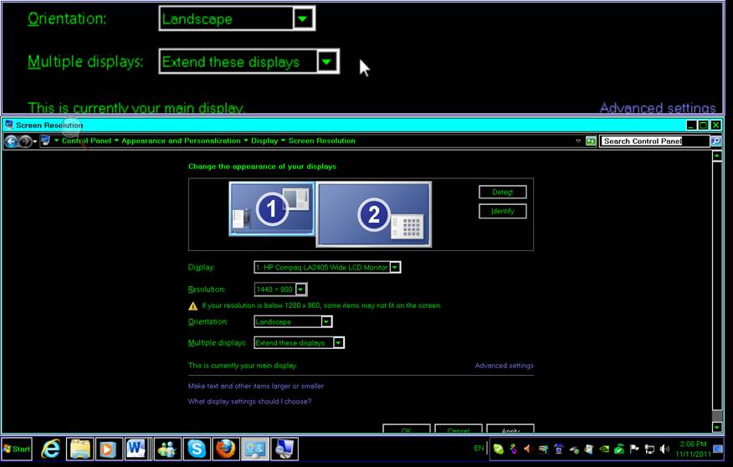Go back with the Back arrow button
Screen dimensions: 733x467
tap(11, 141)
